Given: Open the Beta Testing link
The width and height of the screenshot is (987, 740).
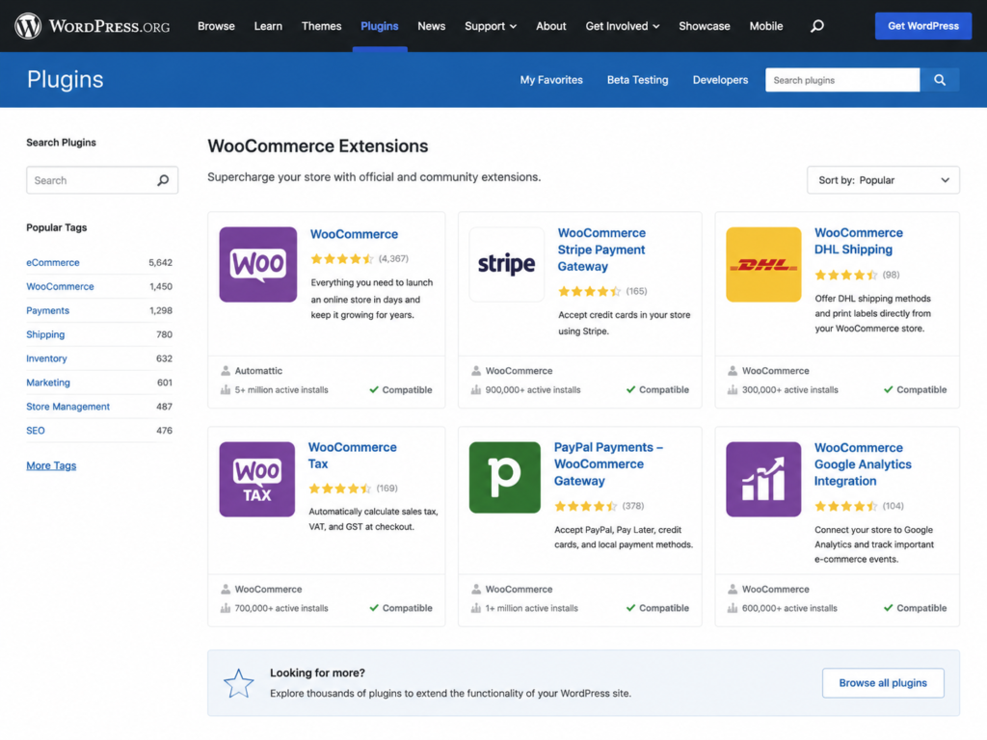Looking at the screenshot, I should point(638,80).
